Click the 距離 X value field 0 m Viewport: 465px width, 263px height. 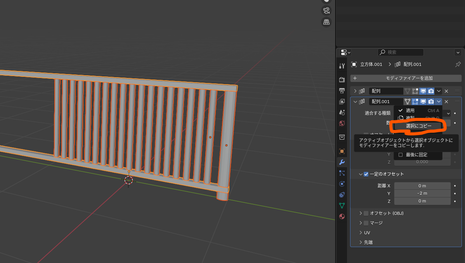pos(422,186)
